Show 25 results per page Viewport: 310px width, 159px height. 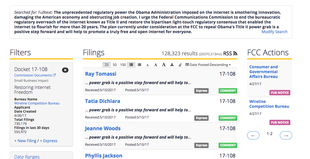point(106,65)
